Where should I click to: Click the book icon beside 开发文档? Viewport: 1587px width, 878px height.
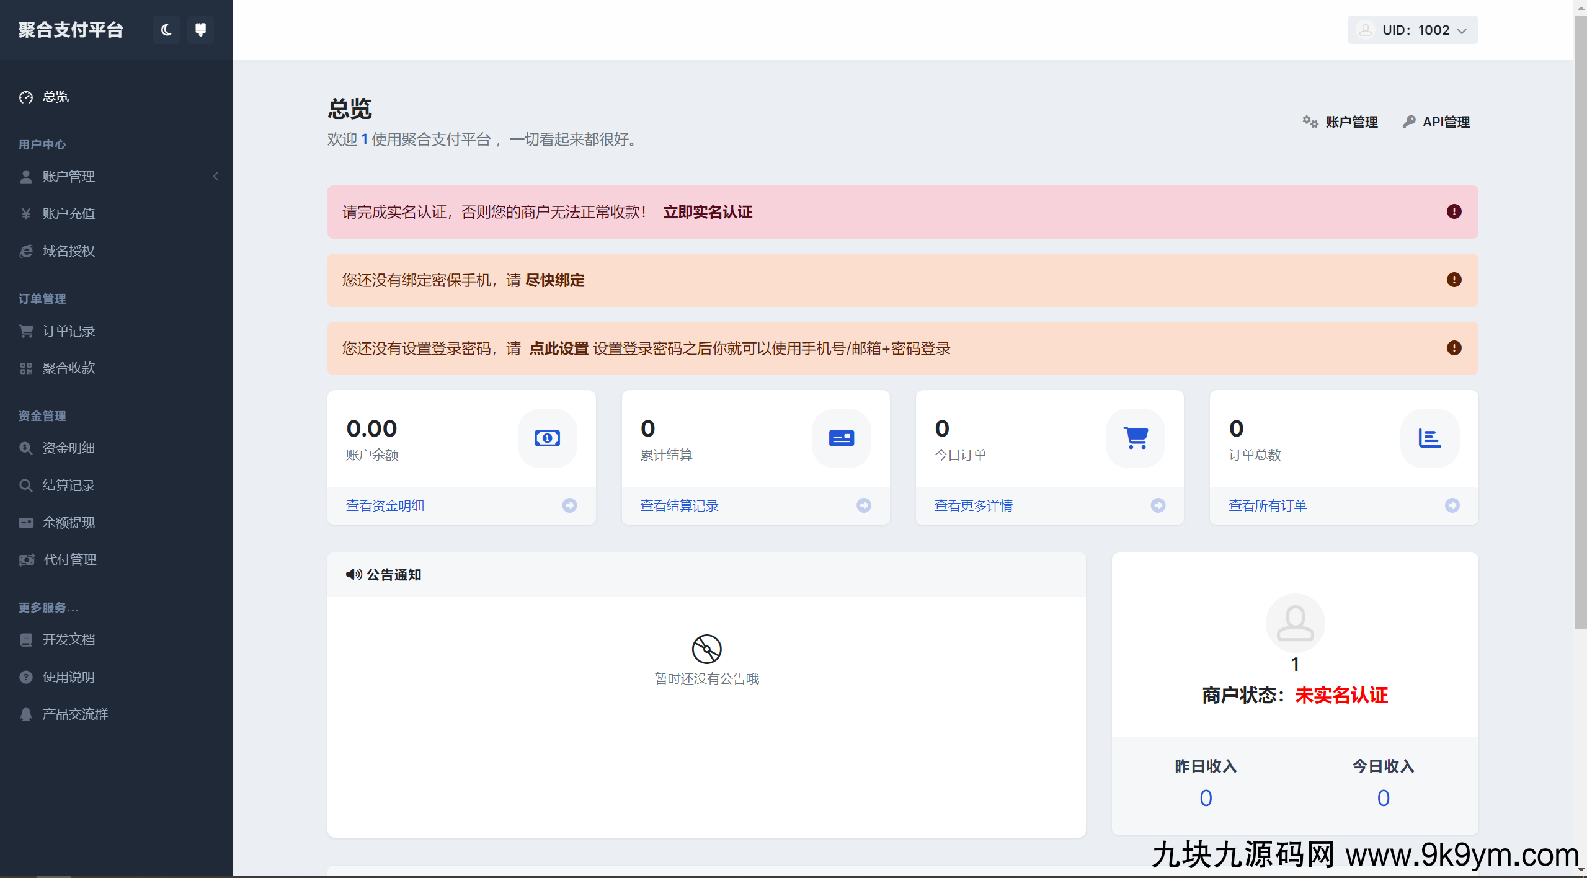pyautogui.click(x=26, y=640)
